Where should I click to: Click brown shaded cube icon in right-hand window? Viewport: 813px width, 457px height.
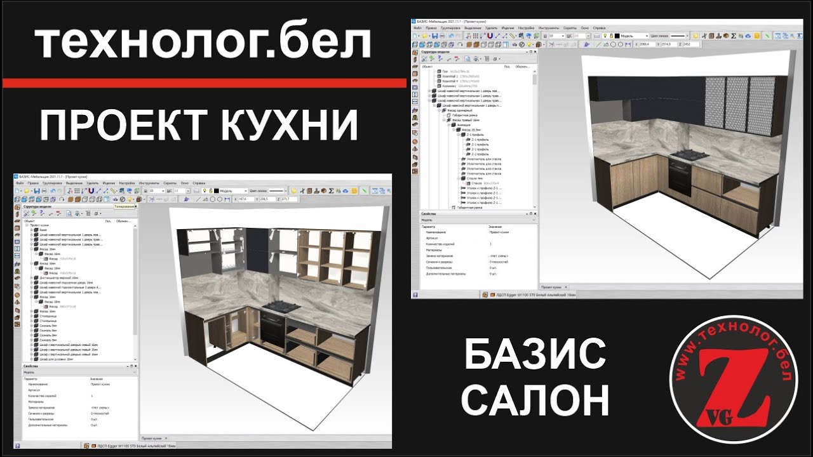pos(476,44)
